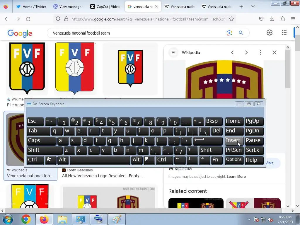The width and height of the screenshot is (300, 225).
Task: Open the second Venezuela Wikipedia tab
Action: 217,6
